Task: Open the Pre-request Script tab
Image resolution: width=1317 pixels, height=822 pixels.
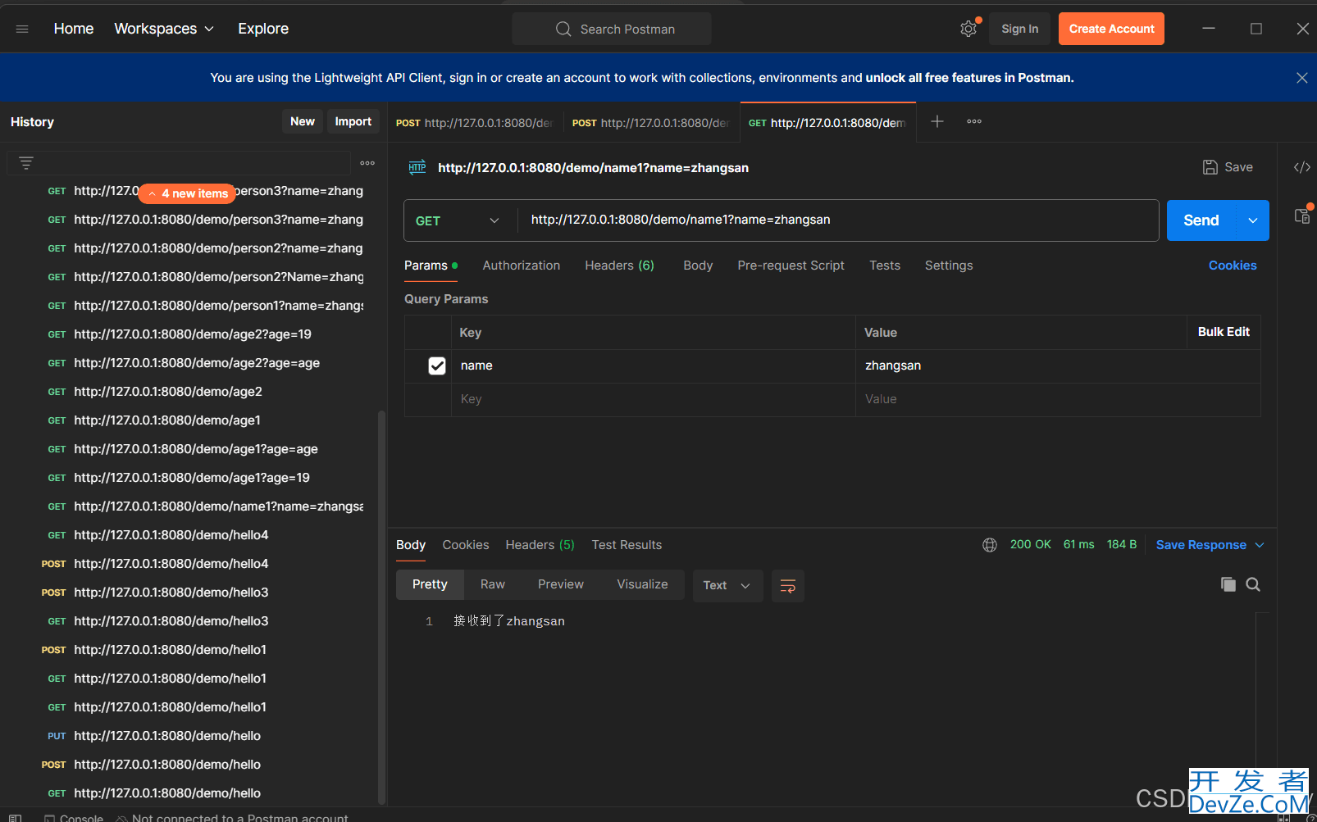Action: point(791,266)
